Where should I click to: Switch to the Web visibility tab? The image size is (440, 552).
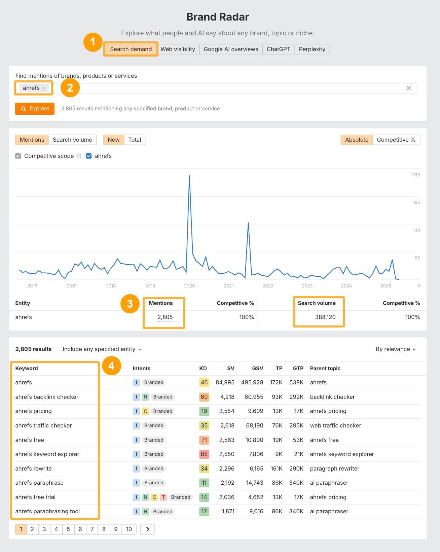(x=178, y=49)
